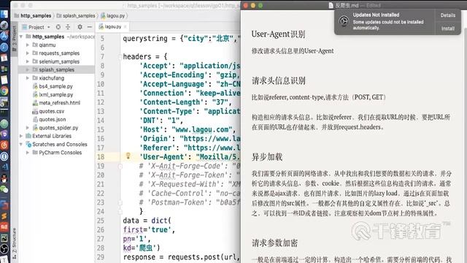Expand the qianmu folder
Image resolution: width=467 pixels, height=263 pixels.
(28, 45)
